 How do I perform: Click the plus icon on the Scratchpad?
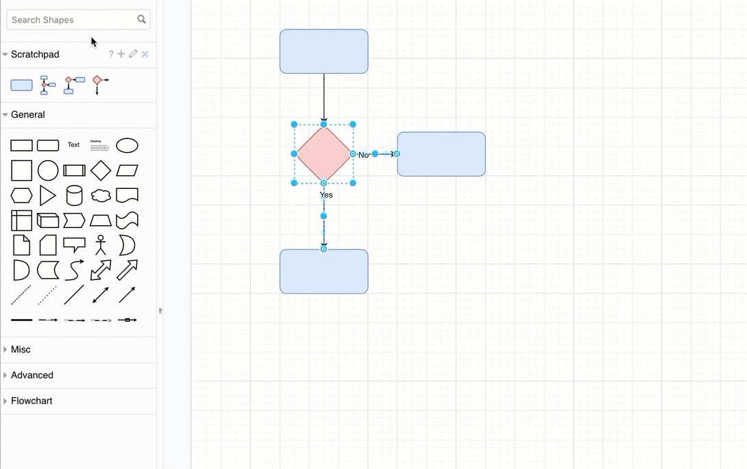[x=121, y=54]
